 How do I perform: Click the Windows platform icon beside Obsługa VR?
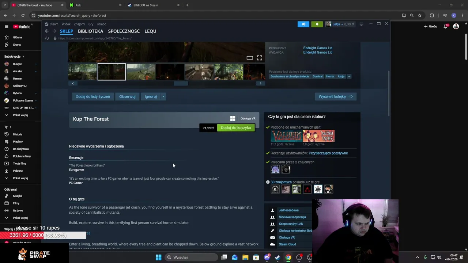click(x=233, y=118)
